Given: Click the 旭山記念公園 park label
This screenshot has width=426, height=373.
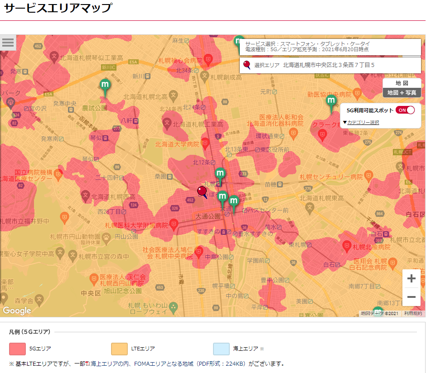Looking at the screenshot, I should [123, 291].
